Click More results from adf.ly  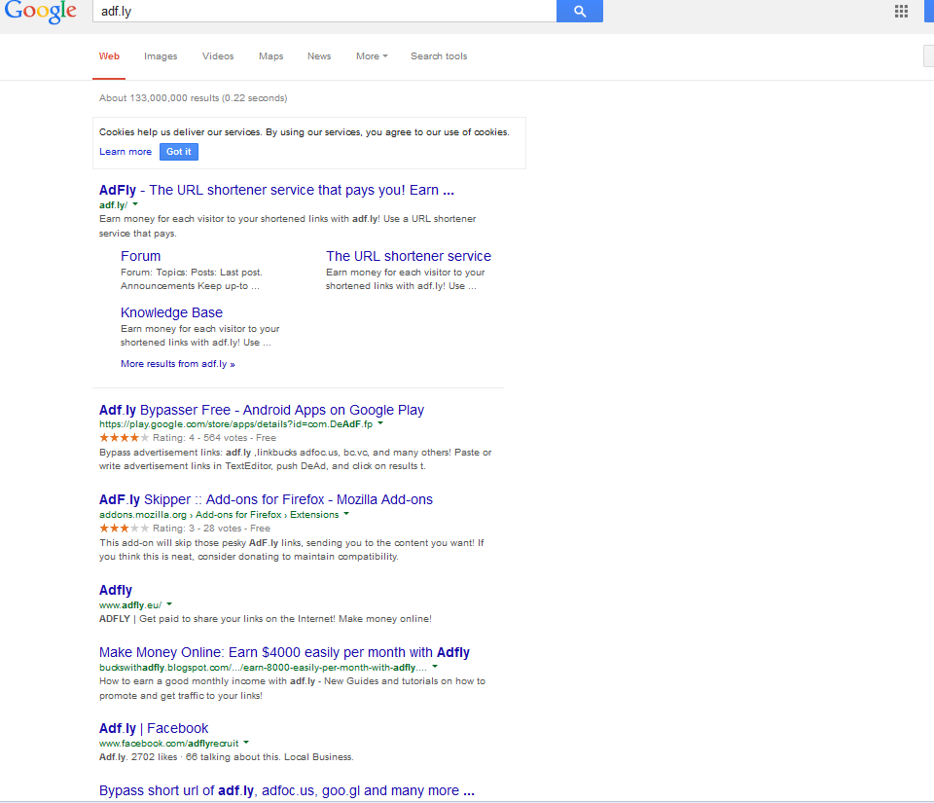[177, 364]
